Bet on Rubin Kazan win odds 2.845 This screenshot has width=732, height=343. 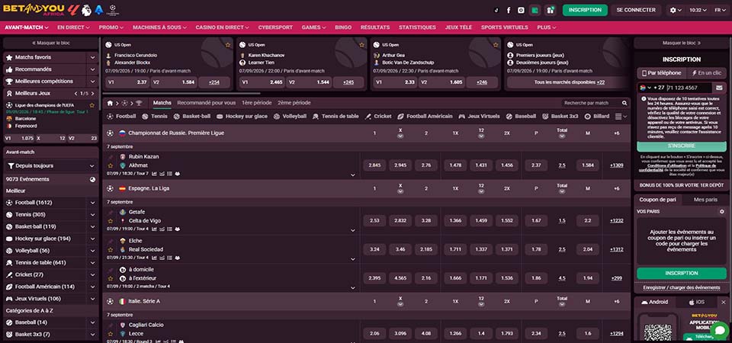[x=374, y=165]
